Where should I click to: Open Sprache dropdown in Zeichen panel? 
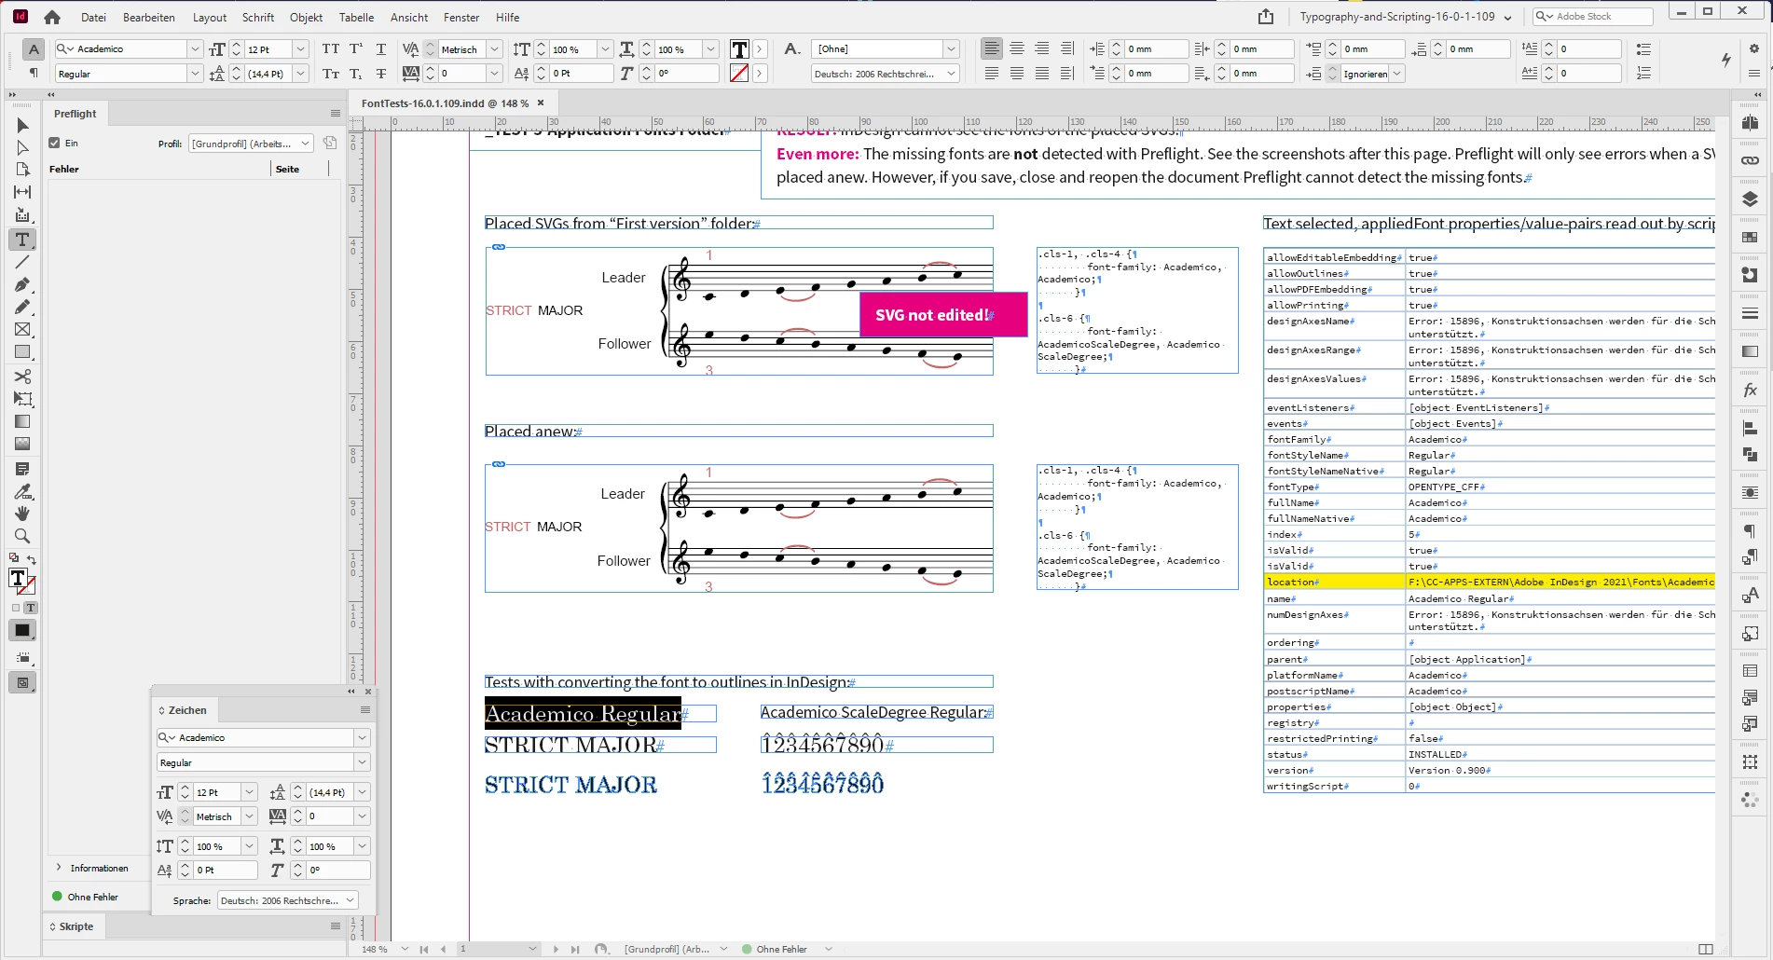288,900
